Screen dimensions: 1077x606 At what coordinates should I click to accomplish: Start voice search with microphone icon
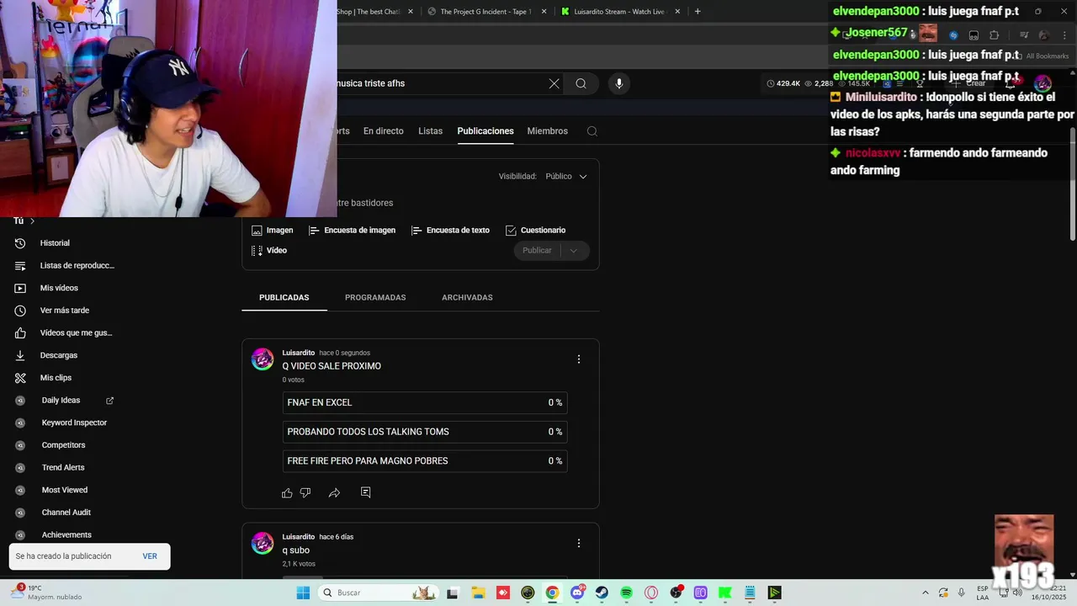[x=619, y=83]
